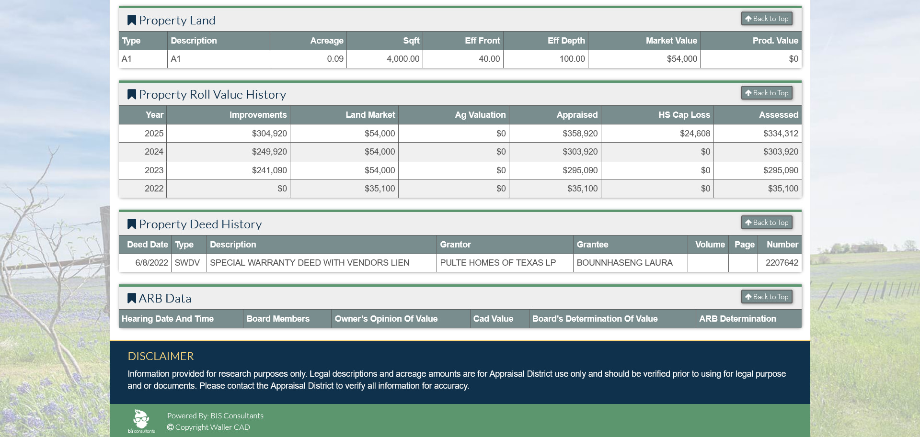Click the copyright symbol next to Waller CAD
The height and width of the screenshot is (437, 920).
[170, 427]
